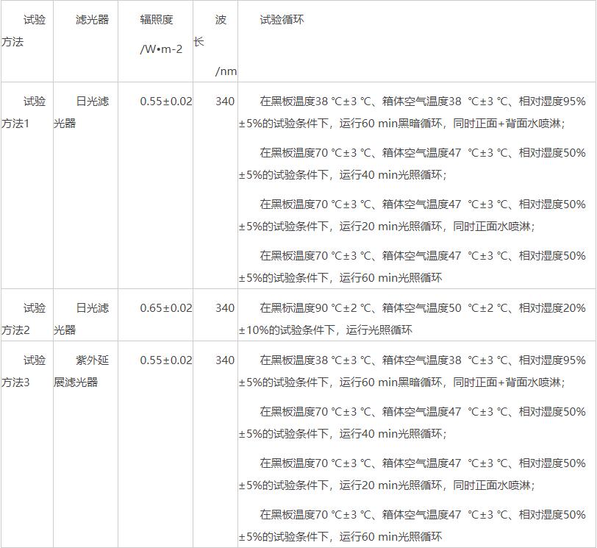Select the 试验方法1 row label

tap(24, 113)
